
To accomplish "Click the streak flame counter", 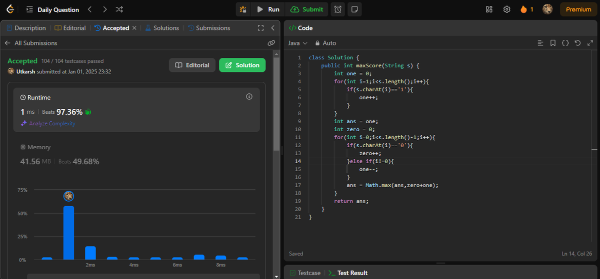I will pos(527,9).
